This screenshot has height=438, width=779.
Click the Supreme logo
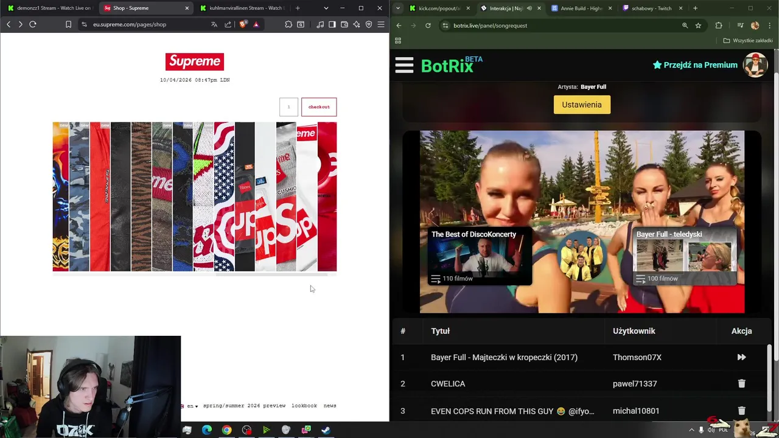[195, 61]
